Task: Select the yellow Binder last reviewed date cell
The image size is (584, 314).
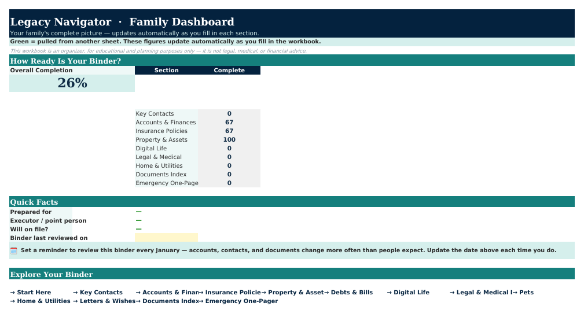Action: (166, 238)
